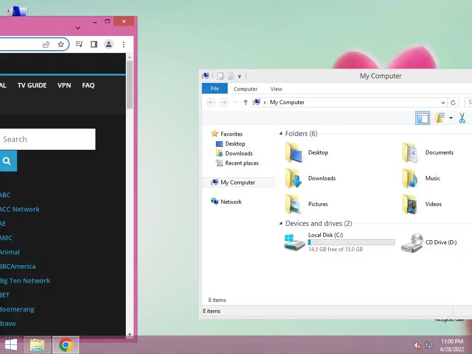This screenshot has width=472, height=354.
Task: Click the New folder icon in Explorer quick access toolbar
Action: tap(230, 76)
